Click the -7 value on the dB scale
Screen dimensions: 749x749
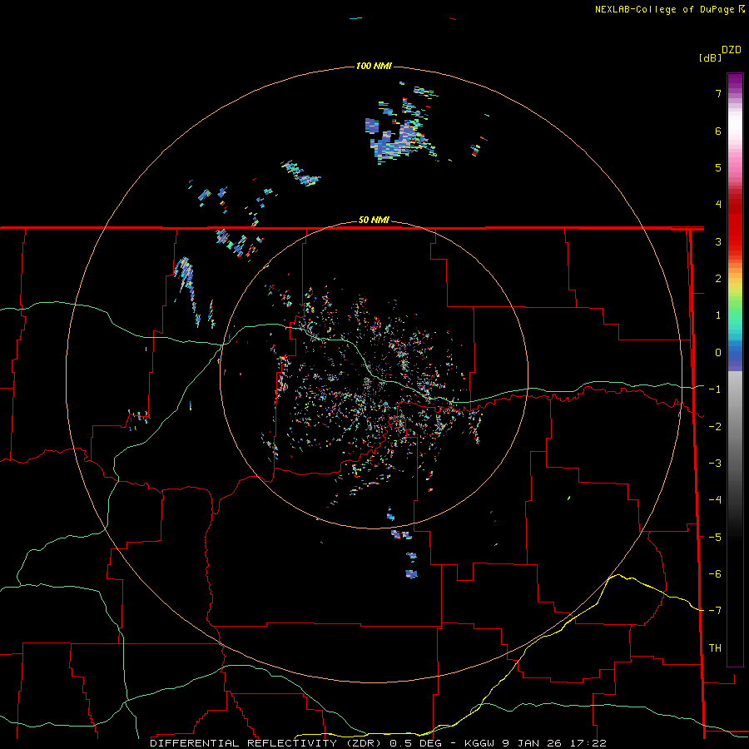click(715, 611)
